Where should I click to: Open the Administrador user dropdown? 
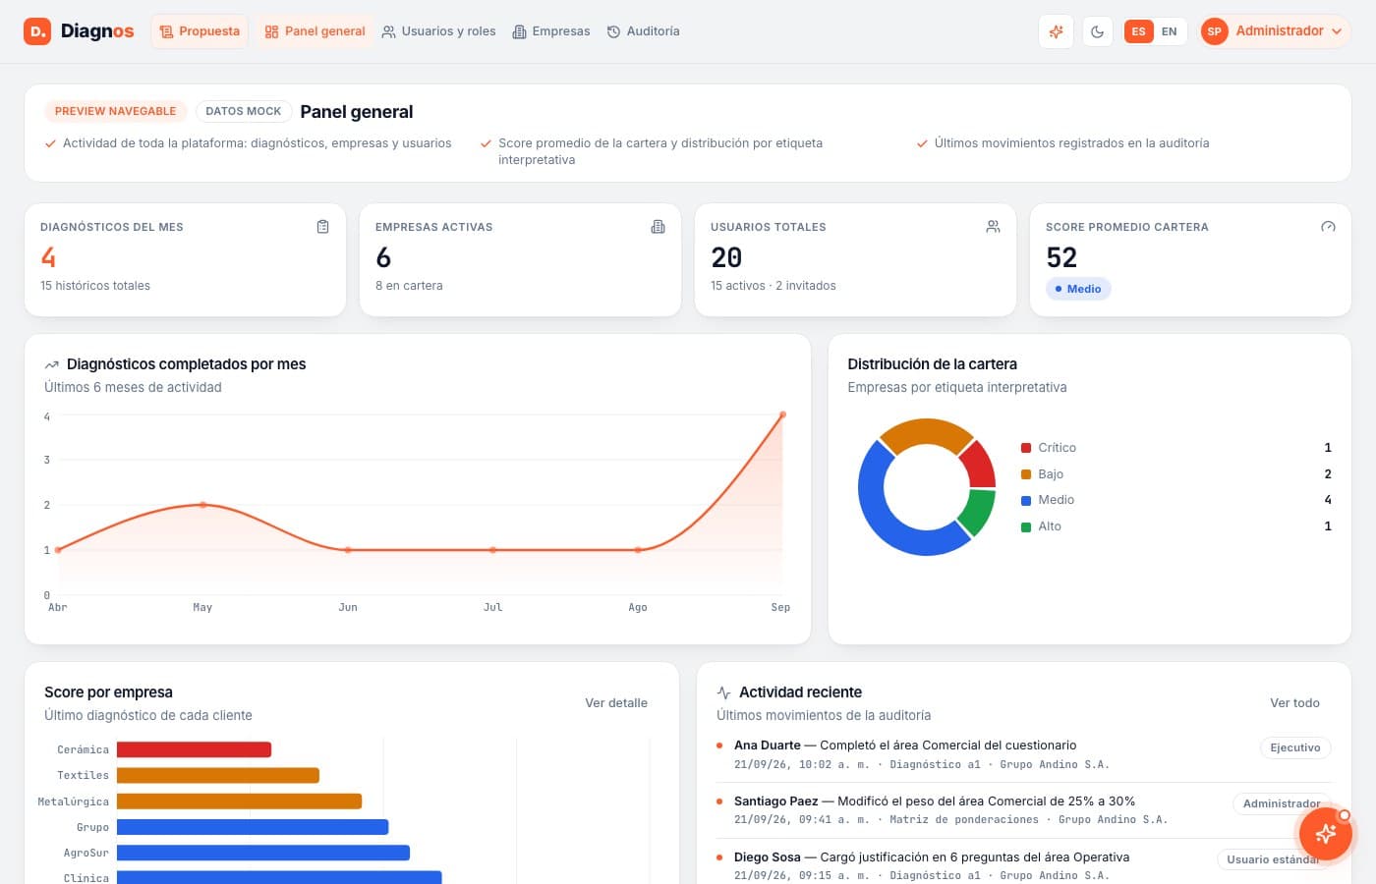tap(1275, 31)
